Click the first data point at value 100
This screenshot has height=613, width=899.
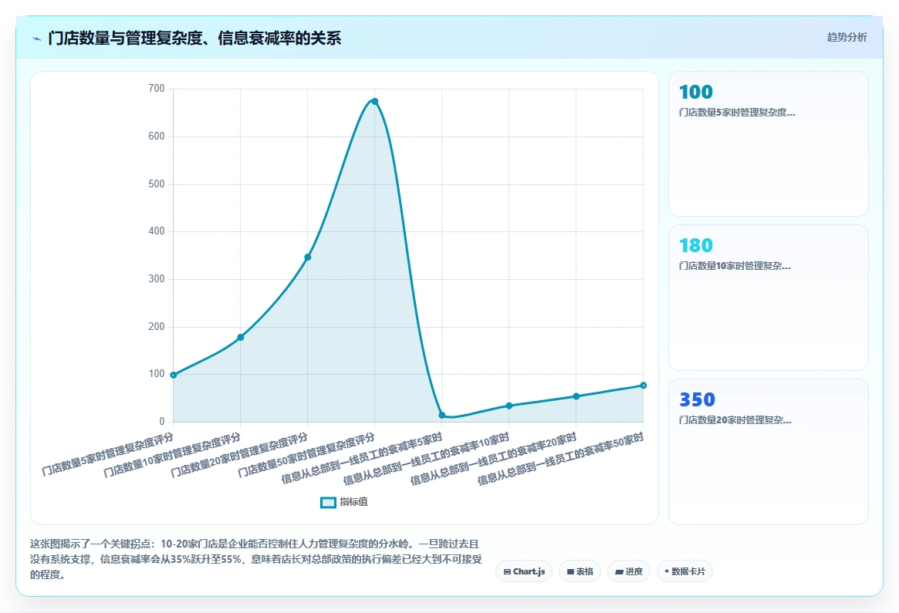(173, 376)
